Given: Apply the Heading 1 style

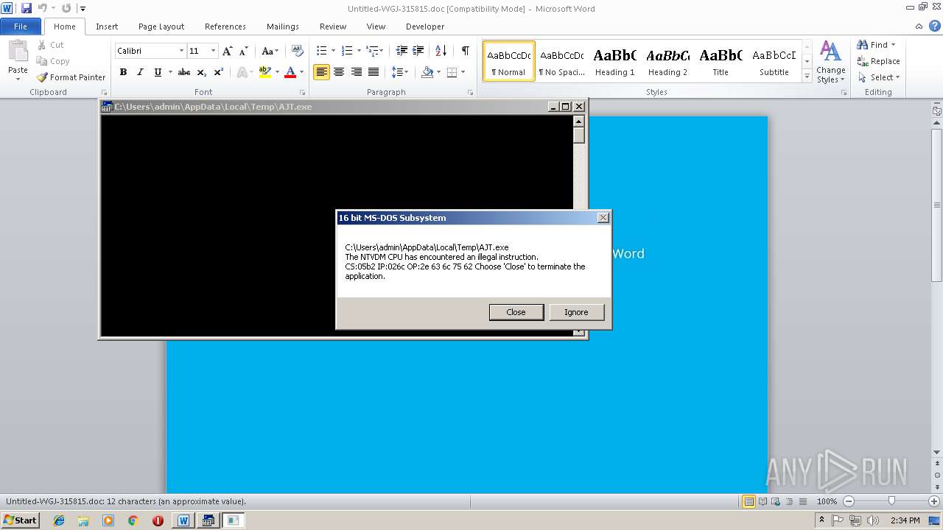Looking at the screenshot, I should click(x=614, y=61).
